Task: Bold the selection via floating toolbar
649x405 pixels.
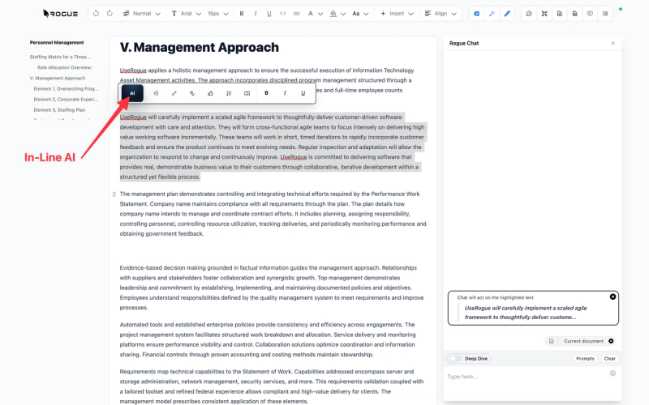Action: (x=267, y=93)
